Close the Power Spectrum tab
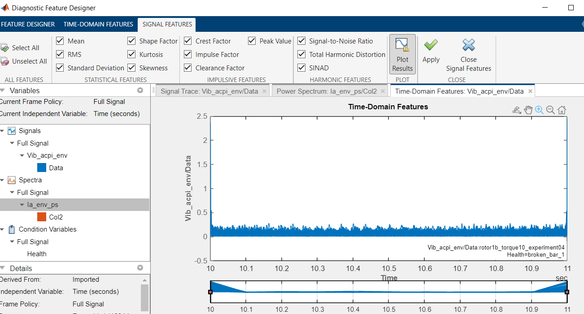Viewport: 584px width, 314px height. point(383,91)
